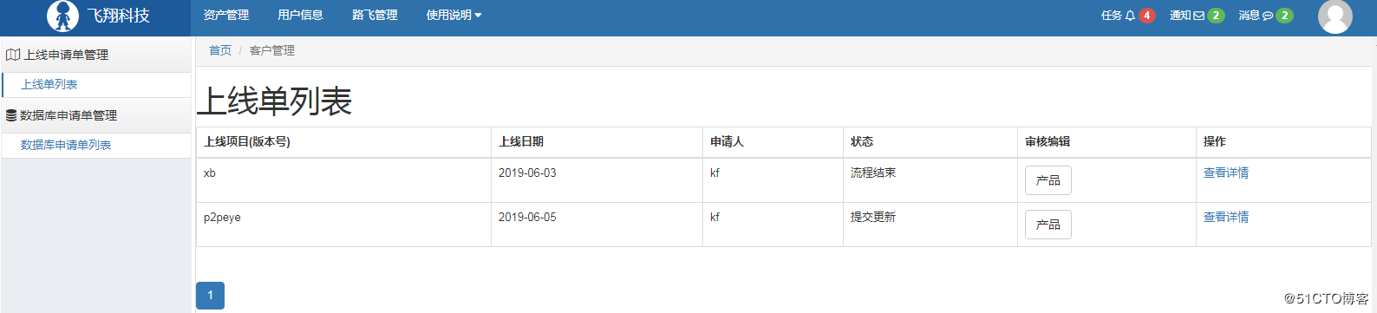Click the 飞翔科技 logo icon

[62, 16]
